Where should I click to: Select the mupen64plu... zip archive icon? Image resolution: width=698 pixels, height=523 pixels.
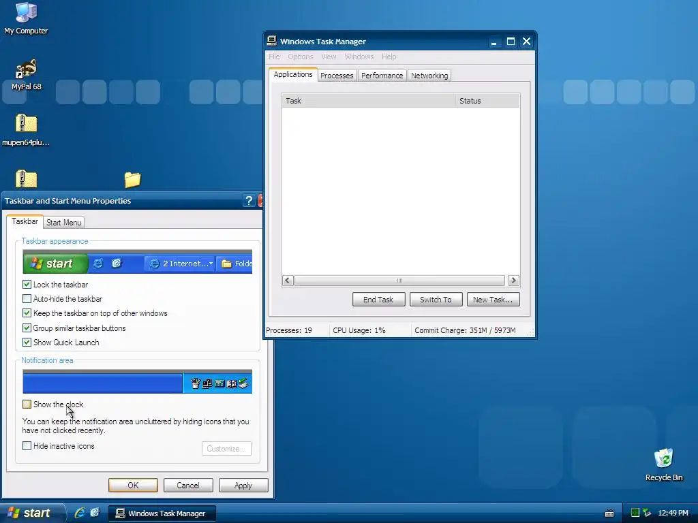[x=26, y=130]
